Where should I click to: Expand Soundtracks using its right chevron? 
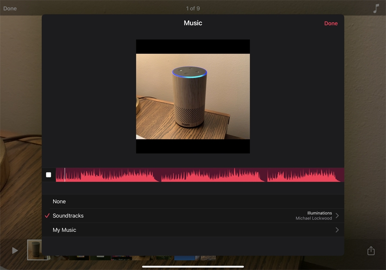coord(337,215)
